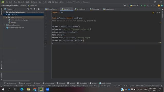Image resolution: width=164 pixels, height=92 pixels.
Task: Open Project panel settings gear
Action: (x=39, y=9)
